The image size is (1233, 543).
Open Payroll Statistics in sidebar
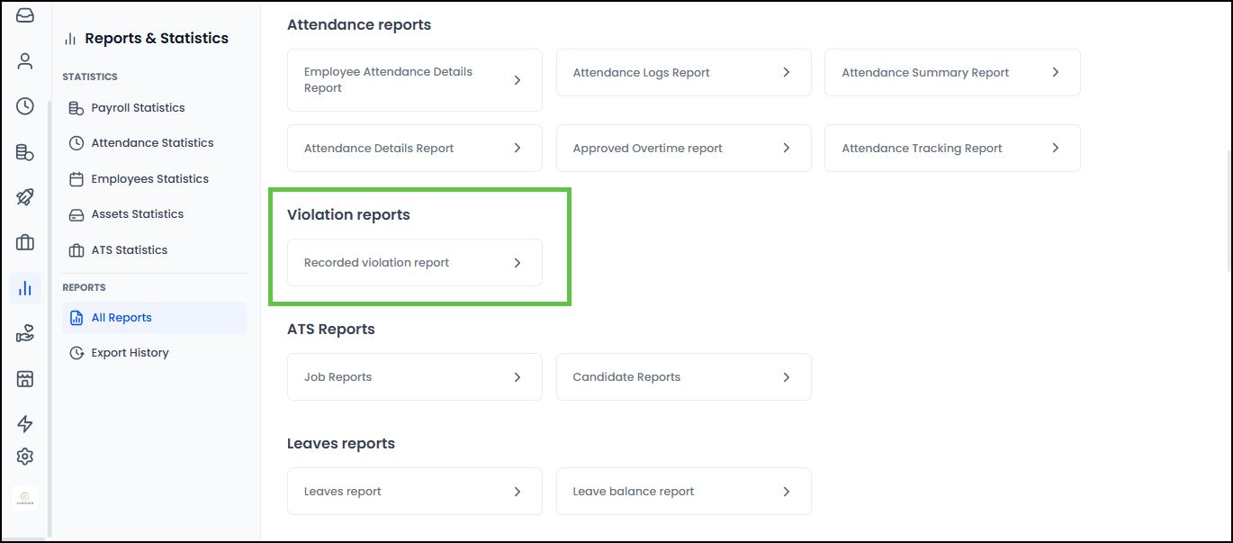138,108
